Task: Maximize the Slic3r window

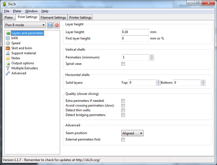Action: click(198, 3)
